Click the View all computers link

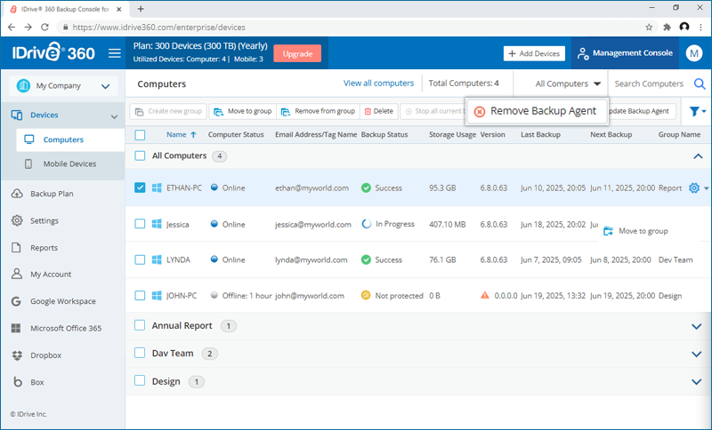(378, 84)
